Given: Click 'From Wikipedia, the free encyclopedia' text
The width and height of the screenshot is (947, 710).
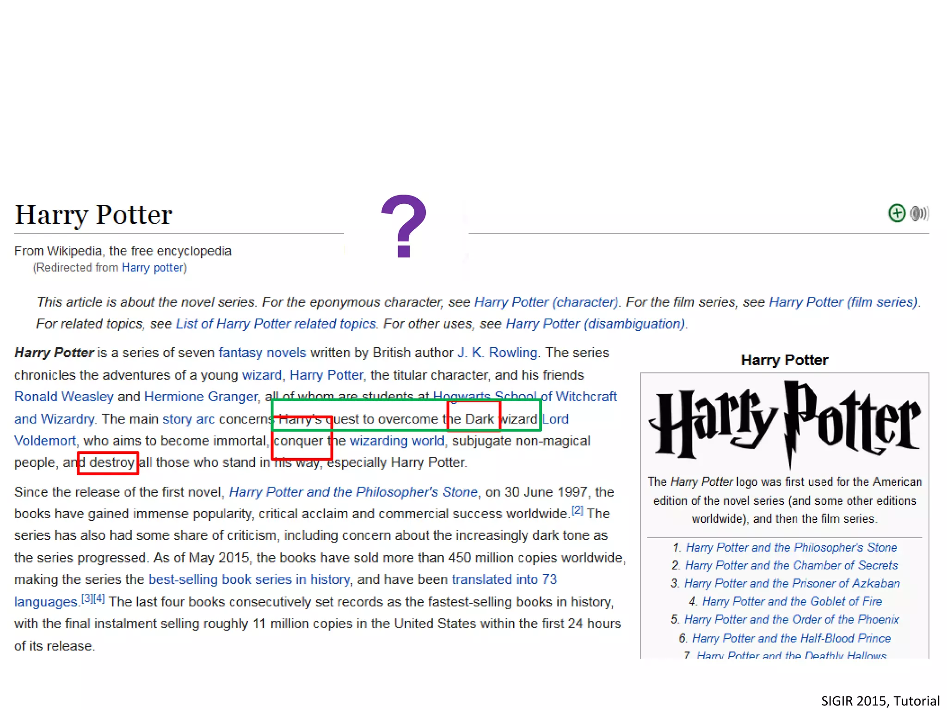Looking at the screenshot, I should coord(123,251).
